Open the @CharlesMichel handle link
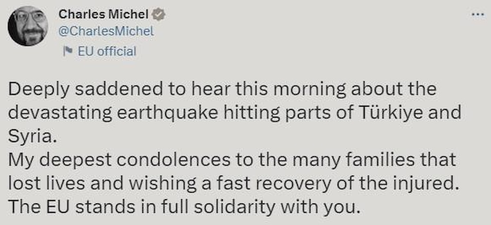The image size is (491, 225). 106,32
